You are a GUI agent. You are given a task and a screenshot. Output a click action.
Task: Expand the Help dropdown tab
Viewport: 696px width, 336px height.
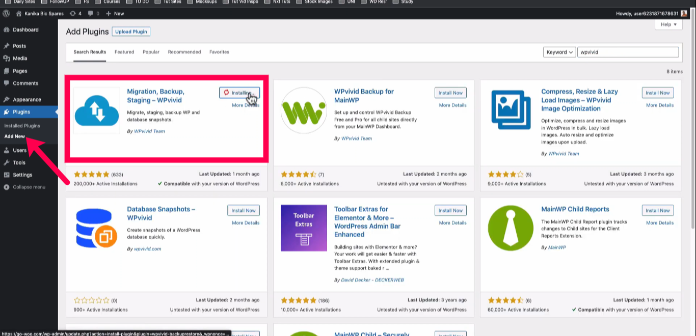coord(668,24)
